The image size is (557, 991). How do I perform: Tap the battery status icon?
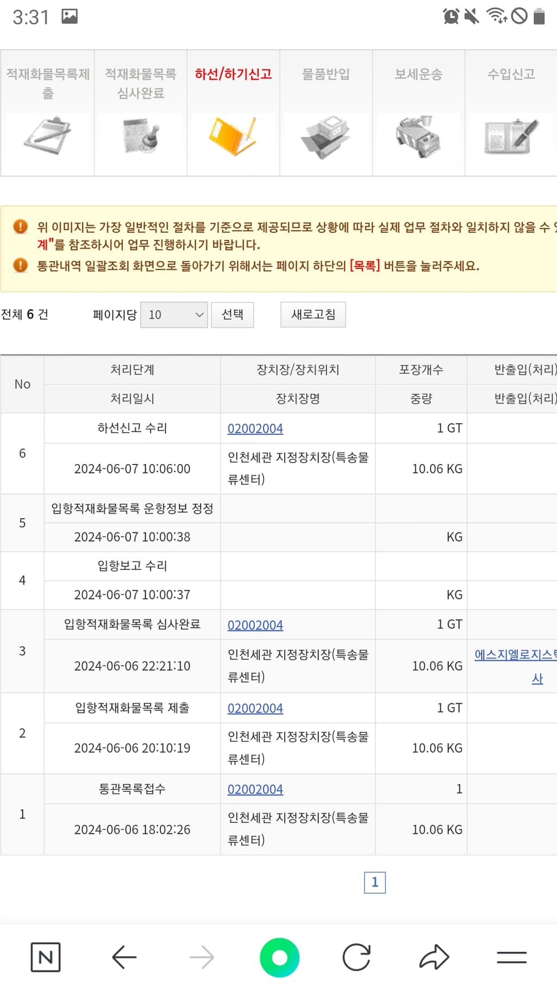(539, 16)
